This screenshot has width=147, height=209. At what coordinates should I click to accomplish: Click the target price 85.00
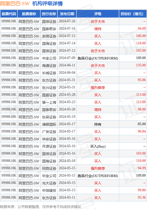click(x=141, y=124)
